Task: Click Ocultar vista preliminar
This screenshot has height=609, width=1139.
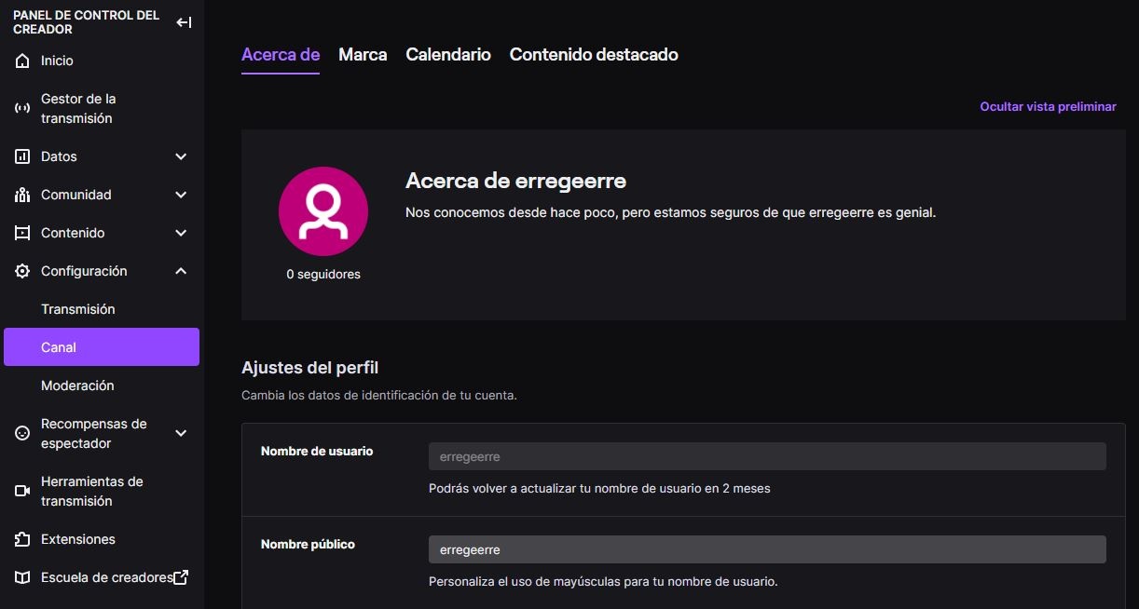Action: coord(1047,106)
